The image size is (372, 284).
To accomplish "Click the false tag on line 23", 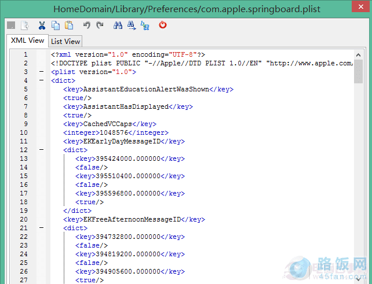I will point(92,245).
